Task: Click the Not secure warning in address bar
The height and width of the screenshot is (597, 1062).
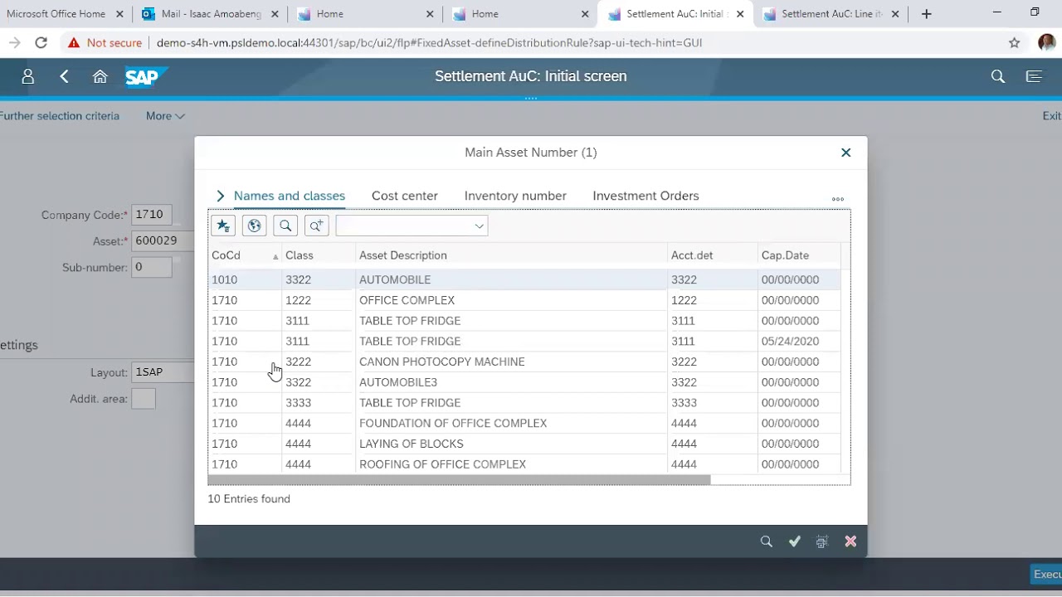Action: pos(105,43)
